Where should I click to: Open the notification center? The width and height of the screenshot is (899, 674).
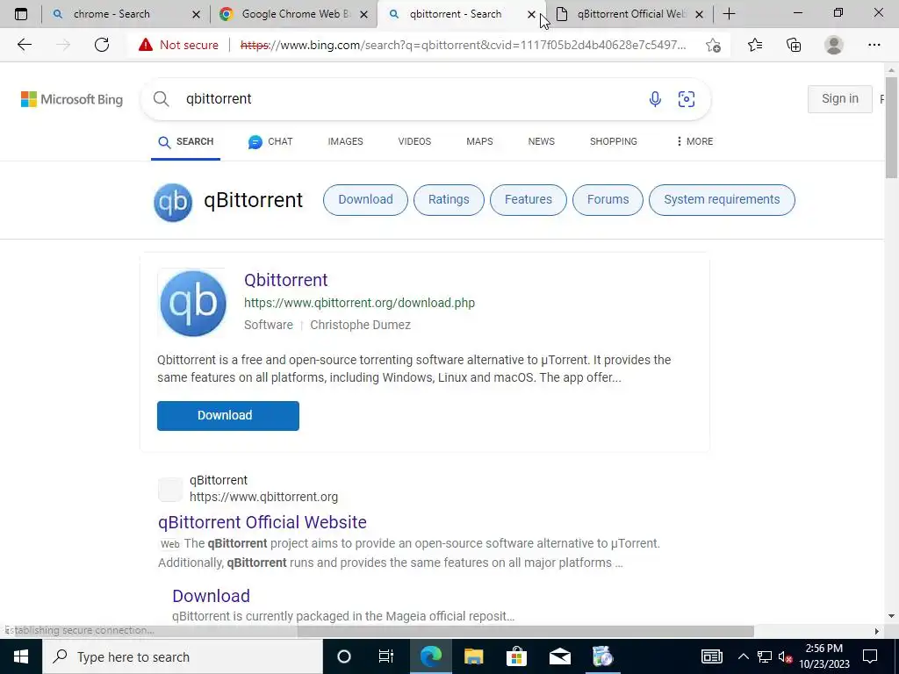pyautogui.click(x=870, y=656)
